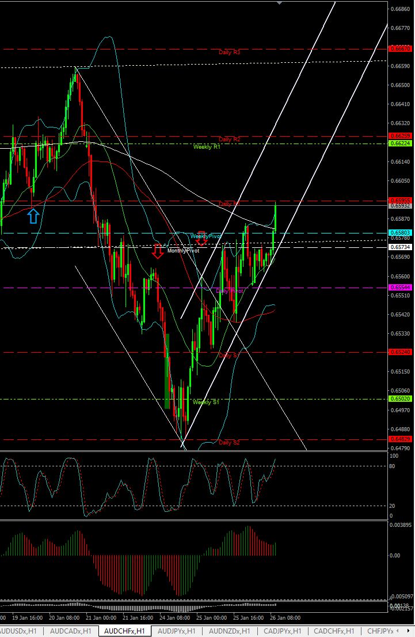
Task: Click the red 0.65955 price tag
Action: pyautogui.click(x=400, y=200)
